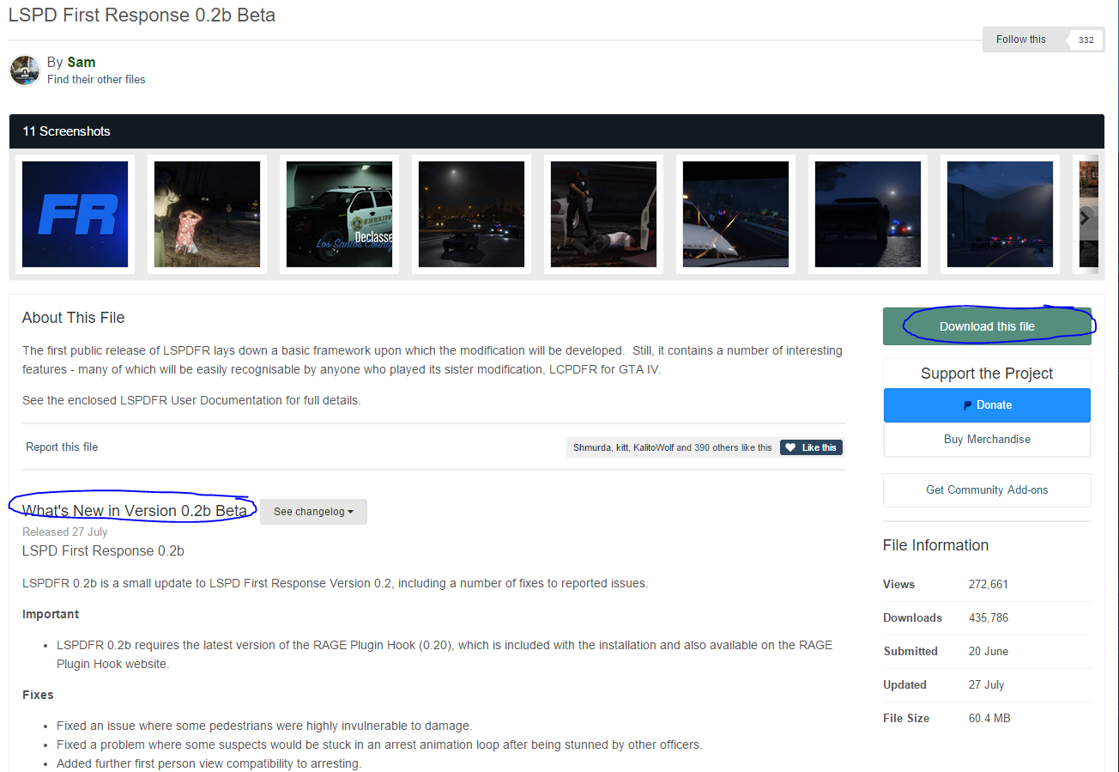Open the screenshot of the woman in pink

pos(207,215)
